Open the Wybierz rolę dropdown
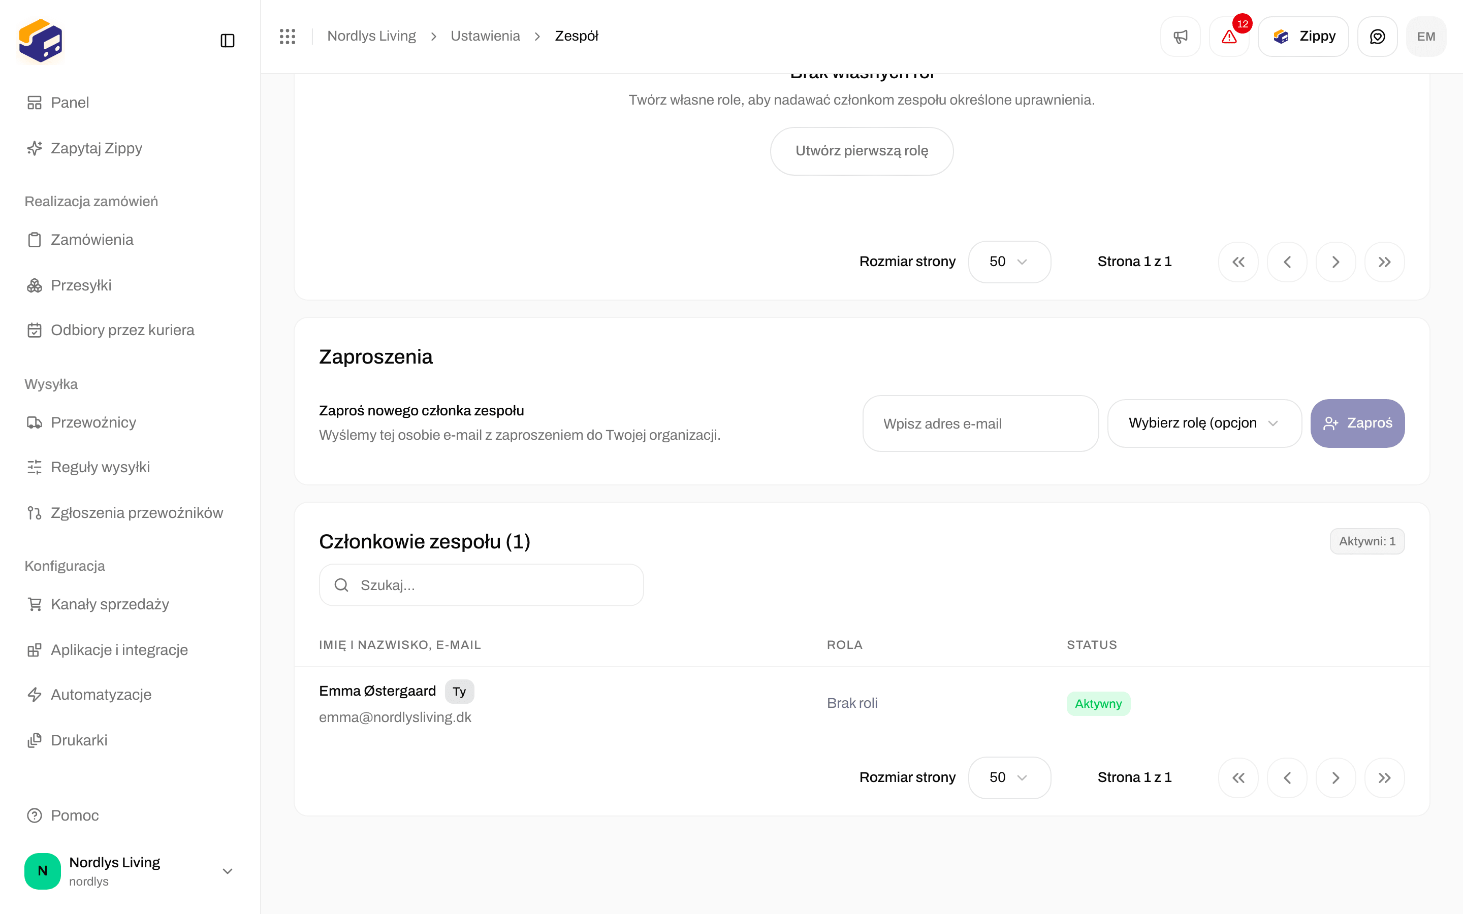Image resolution: width=1463 pixels, height=914 pixels. pyautogui.click(x=1204, y=423)
